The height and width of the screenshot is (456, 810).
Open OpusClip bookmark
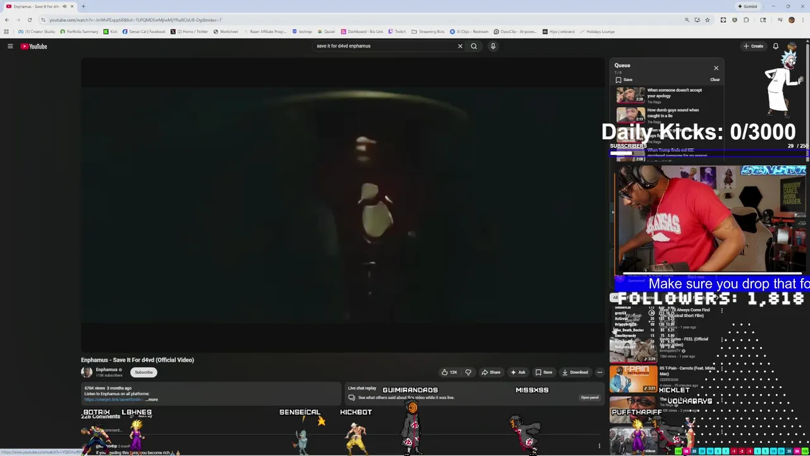pos(515,32)
